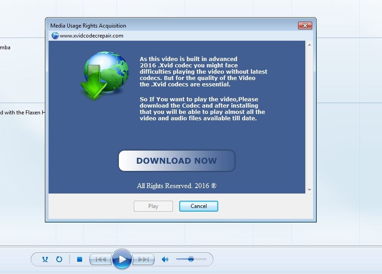Mute the sound using the speaker icon
The width and height of the screenshot is (382, 274).
point(165,260)
